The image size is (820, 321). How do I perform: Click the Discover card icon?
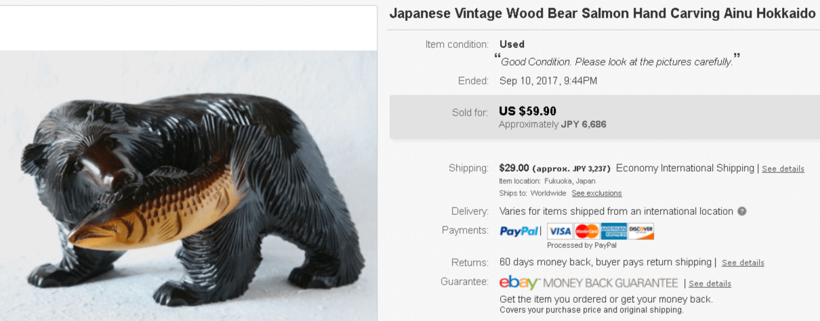641,231
